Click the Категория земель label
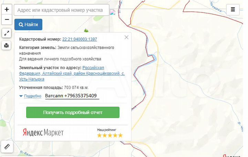 tap(38, 48)
